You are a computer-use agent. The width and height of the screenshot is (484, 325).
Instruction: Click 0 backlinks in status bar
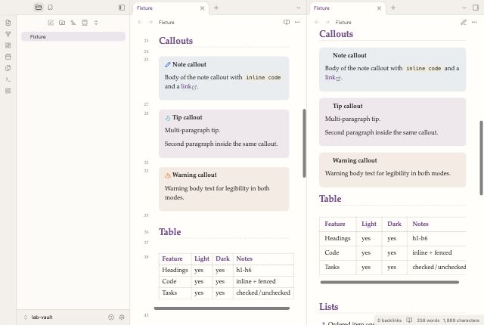click(389, 320)
